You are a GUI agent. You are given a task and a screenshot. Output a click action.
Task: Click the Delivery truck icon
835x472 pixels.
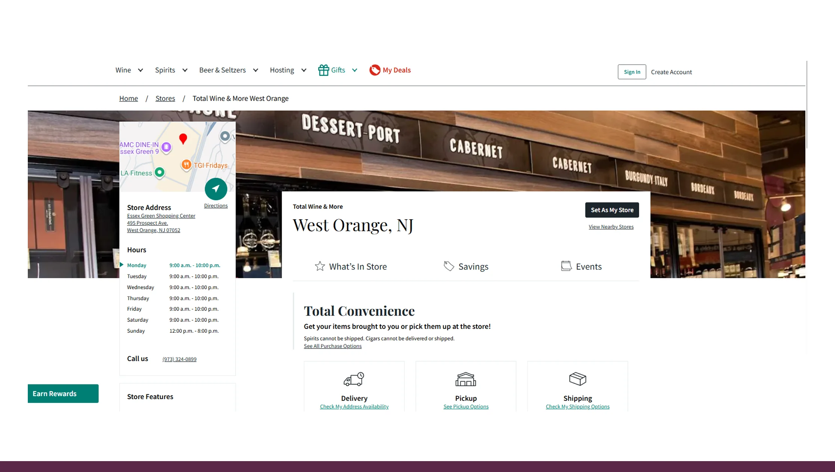[353, 379]
